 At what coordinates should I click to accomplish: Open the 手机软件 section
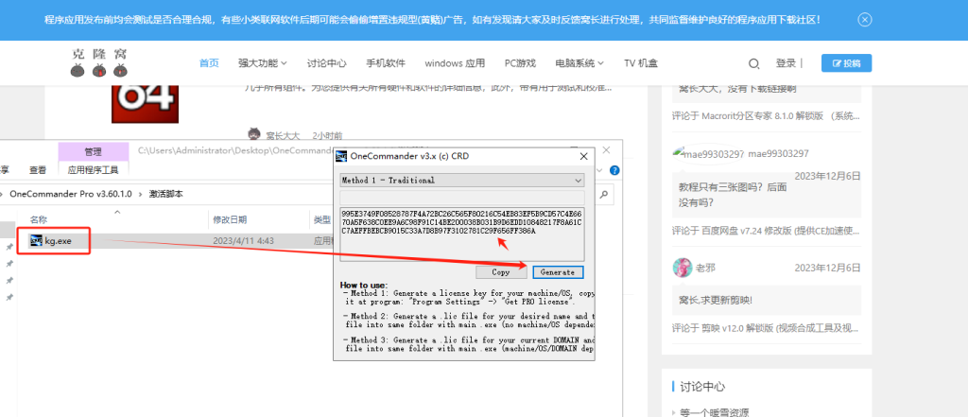point(386,63)
